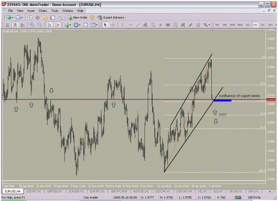Select the H4 timeframe button
This screenshot has width=278, height=201.
click(x=255, y=25)
